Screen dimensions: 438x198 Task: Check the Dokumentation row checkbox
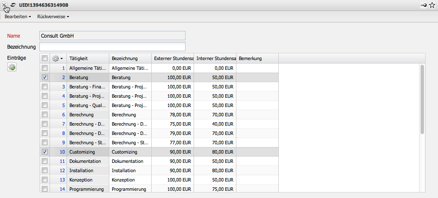coord(45,161)
